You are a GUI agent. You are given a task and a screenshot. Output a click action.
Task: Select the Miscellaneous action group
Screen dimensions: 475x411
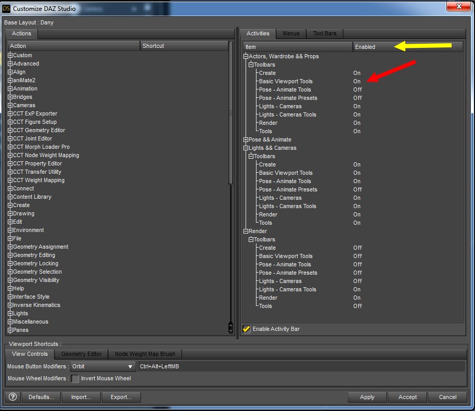click(31, 322)
